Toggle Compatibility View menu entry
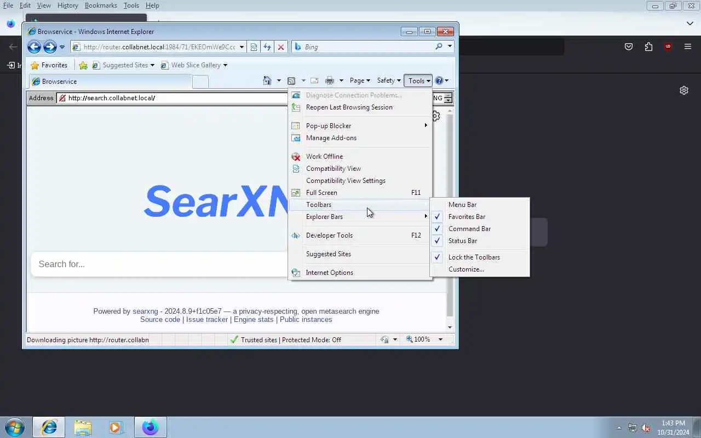Viewport: 701px width, 438px height. [x=360, y=169]
